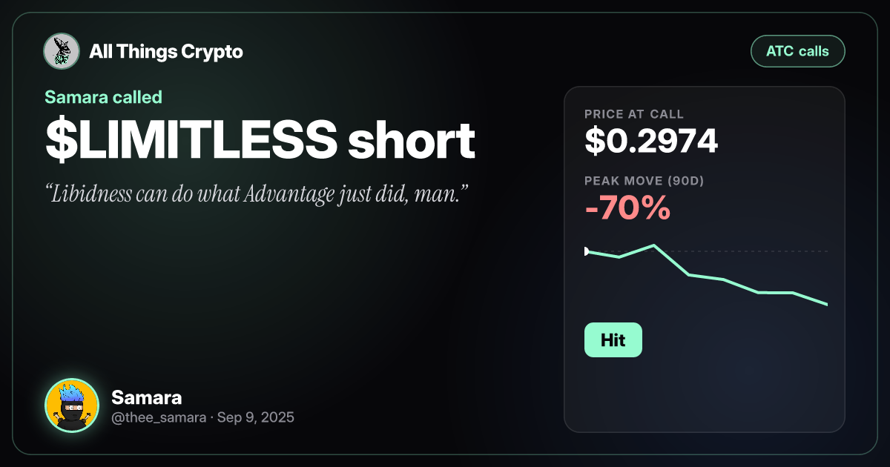Select the -70% peak move figure

point(627,210)
